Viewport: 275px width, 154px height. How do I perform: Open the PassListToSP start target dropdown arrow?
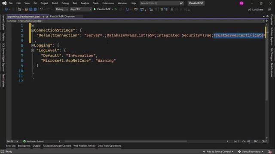(x=112, y=9)
